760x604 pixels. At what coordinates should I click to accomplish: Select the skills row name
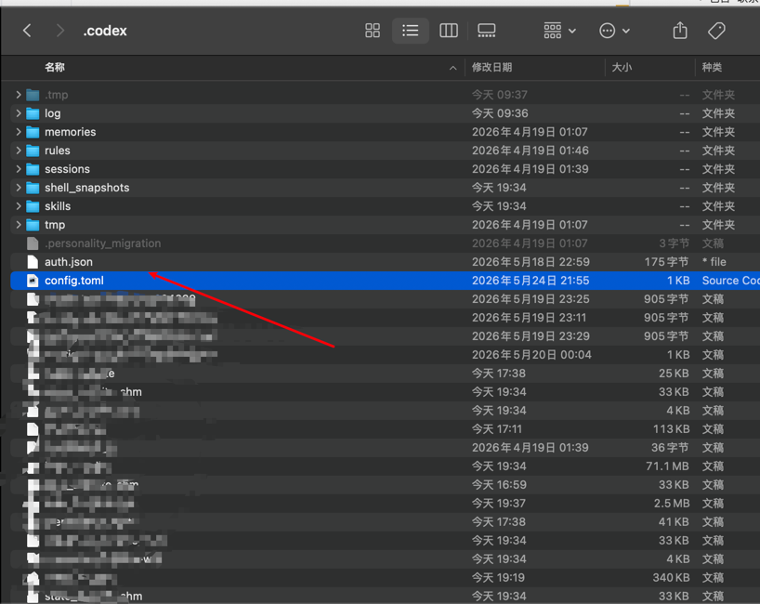coord(58,206)
